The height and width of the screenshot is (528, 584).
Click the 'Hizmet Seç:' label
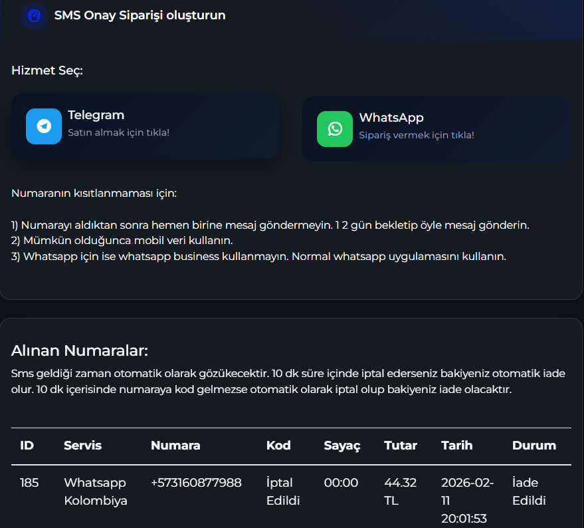click(x=47, y=70)
